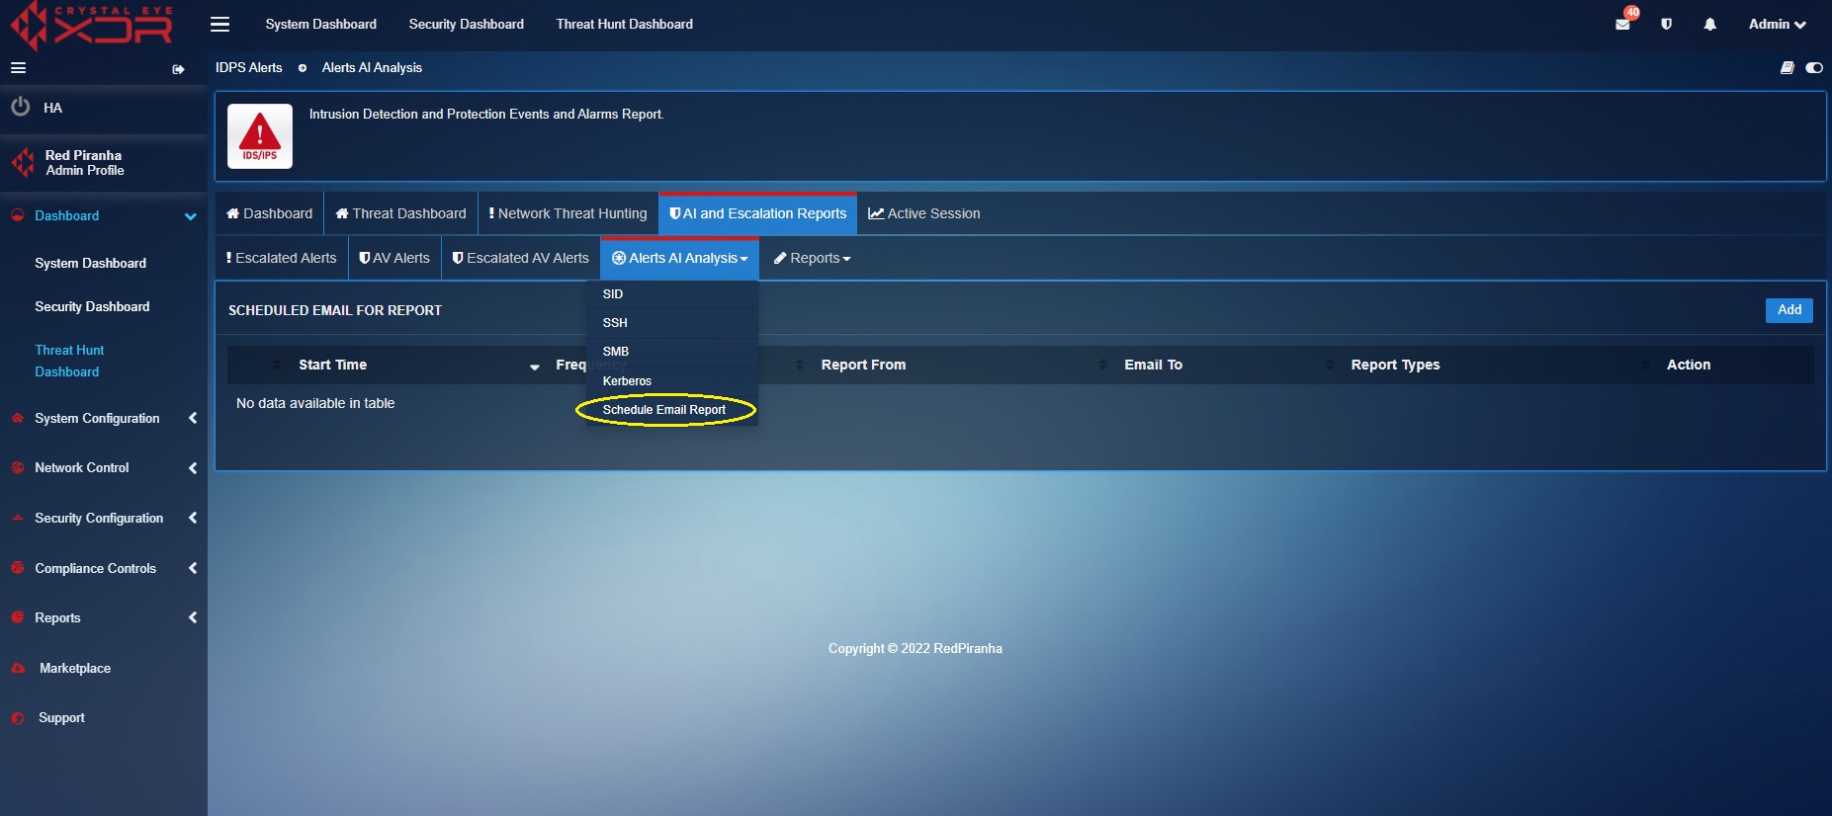Image resolution: width=1832 pixels, height=816 pixels.
Task: Click the shield icon in top bar
Action: pos(1667,24)
